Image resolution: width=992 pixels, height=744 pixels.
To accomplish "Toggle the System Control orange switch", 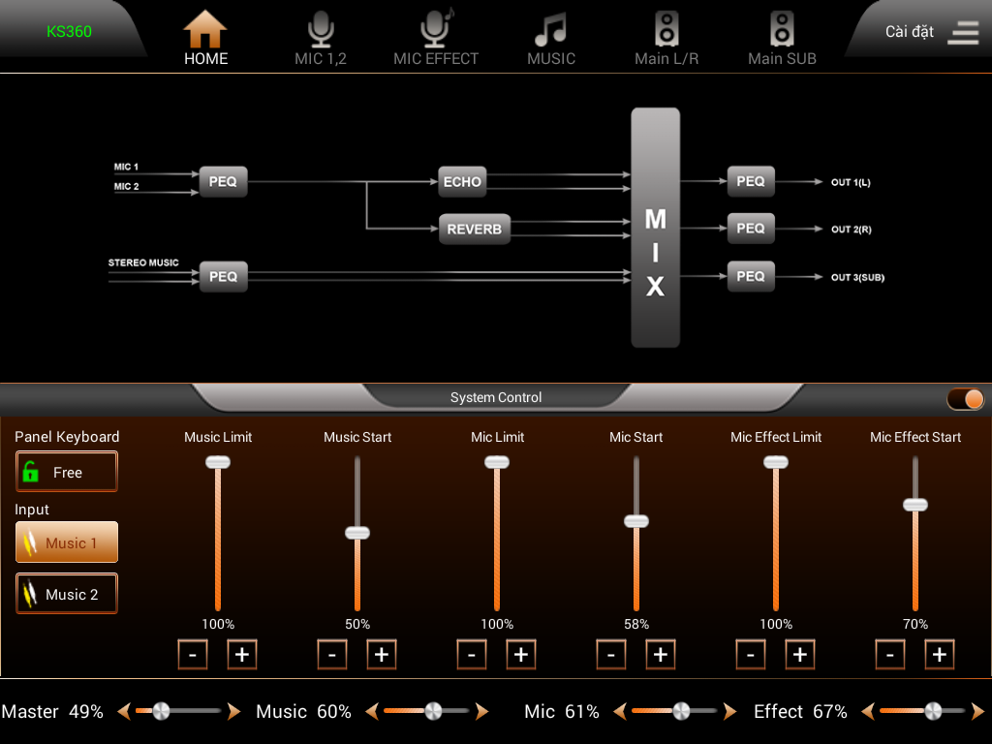I will coord(965,399).
